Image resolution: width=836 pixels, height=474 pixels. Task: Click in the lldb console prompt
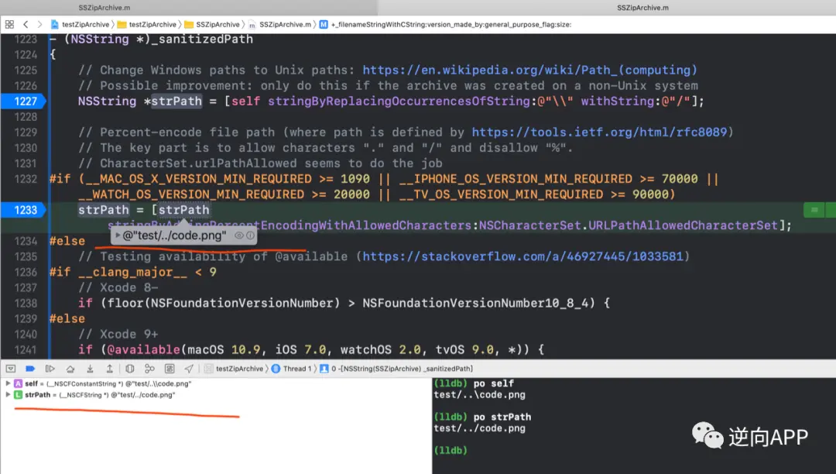(x=451, y=450)
